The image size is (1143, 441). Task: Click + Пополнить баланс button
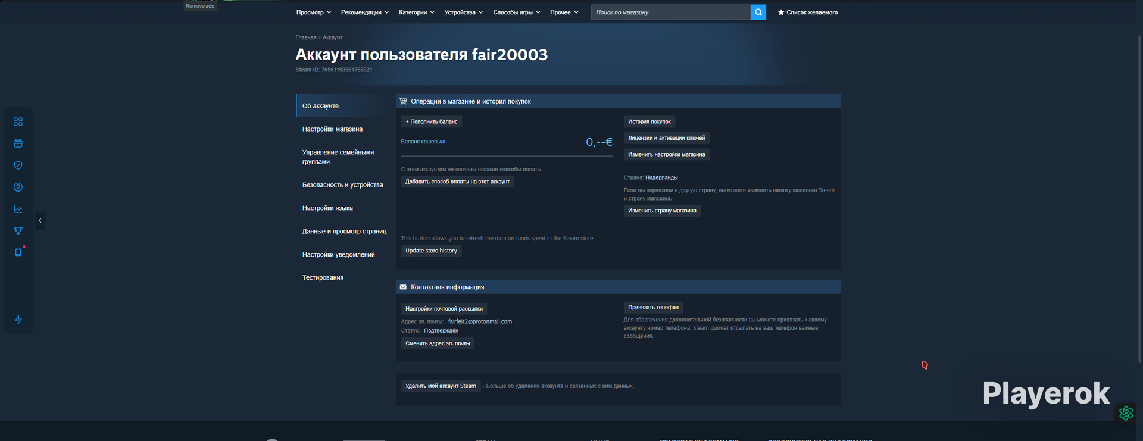click(432, 121)
